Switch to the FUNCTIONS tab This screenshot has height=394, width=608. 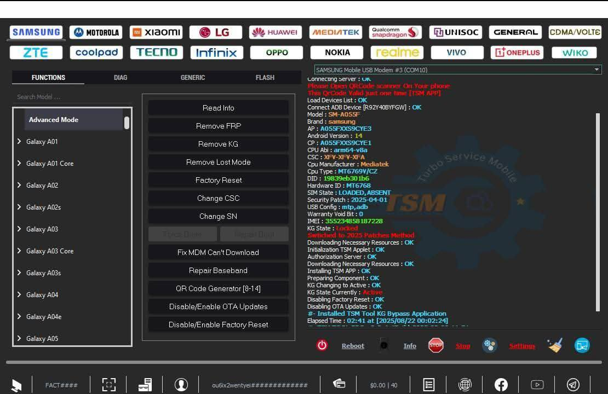48,78
